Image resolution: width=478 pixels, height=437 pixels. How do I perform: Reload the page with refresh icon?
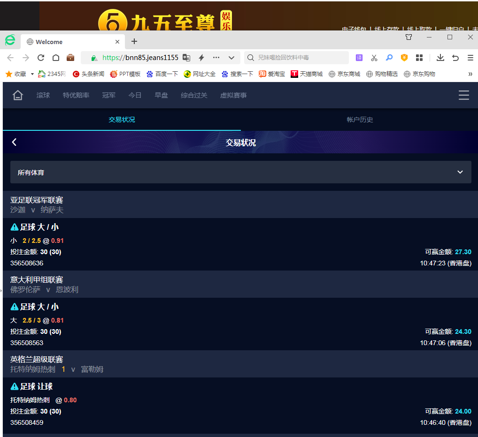41,58
